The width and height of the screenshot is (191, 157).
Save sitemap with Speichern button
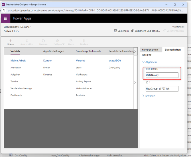121,31
